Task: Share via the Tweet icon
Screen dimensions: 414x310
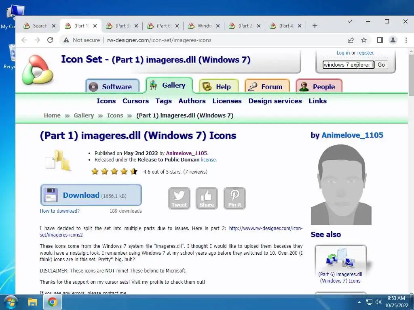Action: [179, 199]
